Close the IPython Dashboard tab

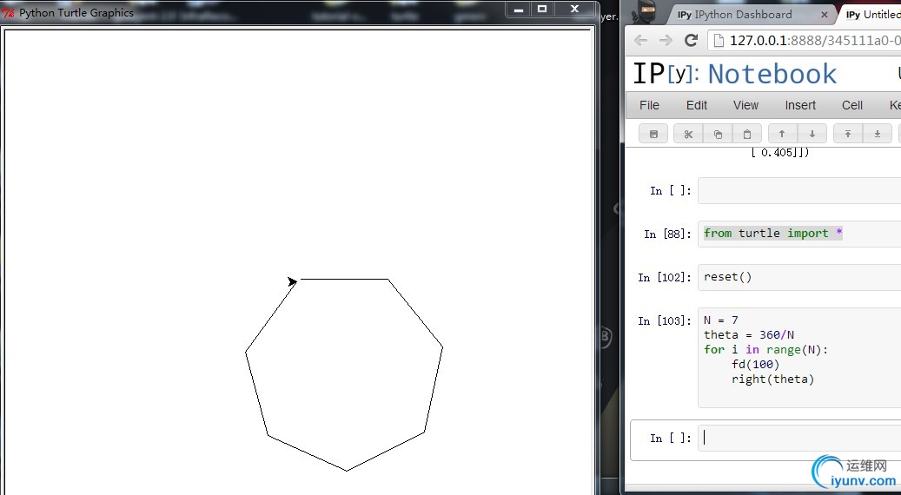[824, 15]
